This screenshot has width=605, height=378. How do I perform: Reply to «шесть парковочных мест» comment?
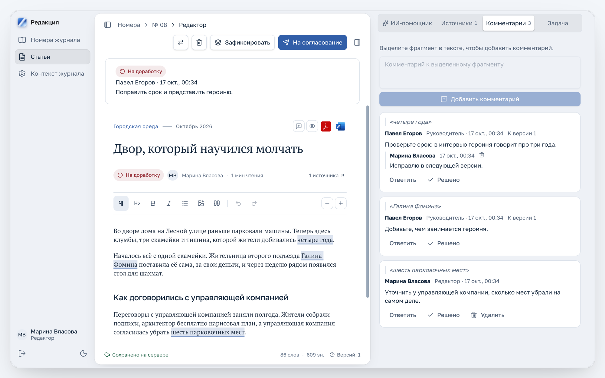403,315
